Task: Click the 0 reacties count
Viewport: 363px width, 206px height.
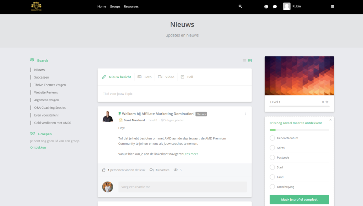Action: [162, 170]
